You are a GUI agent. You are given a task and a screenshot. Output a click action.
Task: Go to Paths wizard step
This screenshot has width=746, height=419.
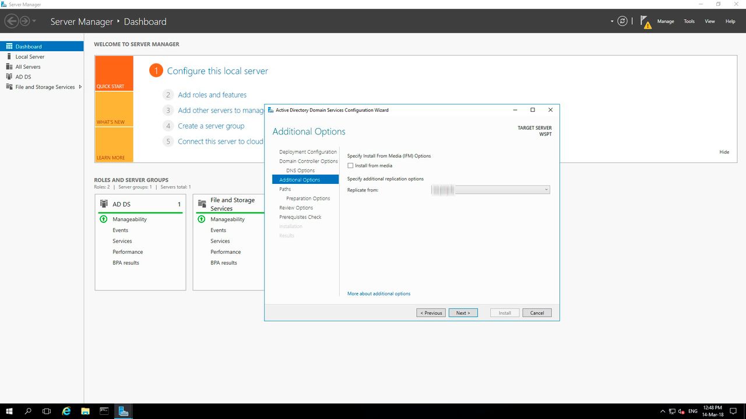[285, 189]
